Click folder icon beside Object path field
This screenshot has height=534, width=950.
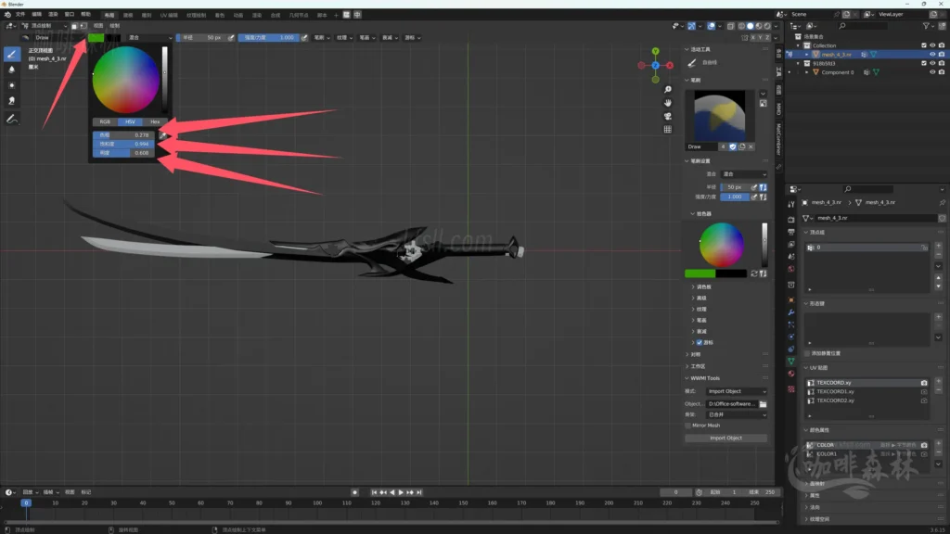tap(763, 404)
